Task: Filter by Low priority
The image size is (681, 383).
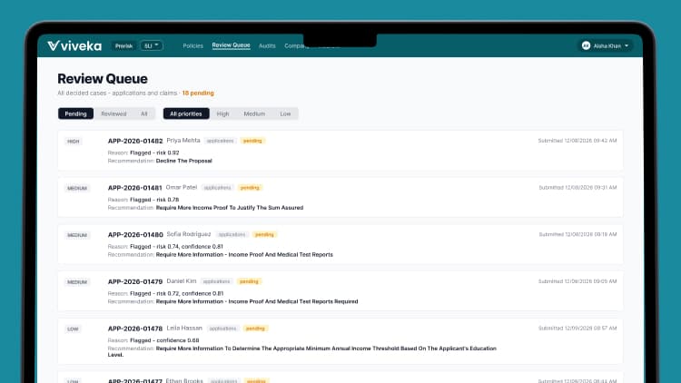Action: [x=285, y=113]
